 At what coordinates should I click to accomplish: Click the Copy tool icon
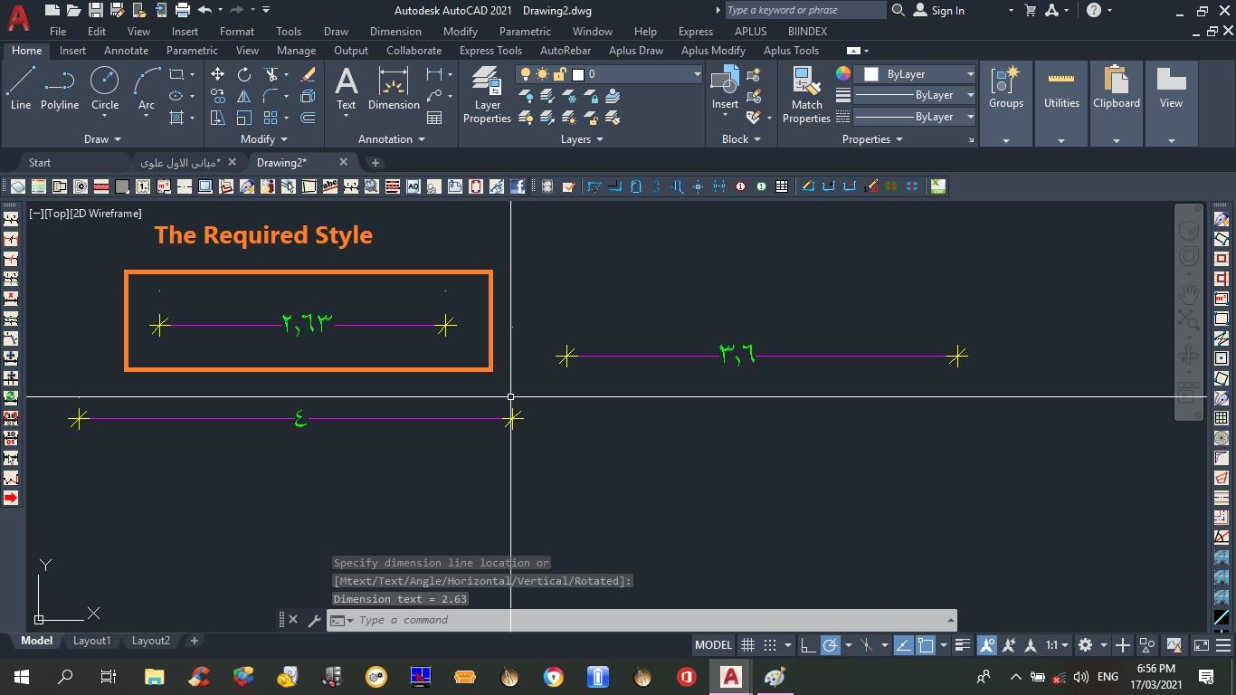[217, 96]
